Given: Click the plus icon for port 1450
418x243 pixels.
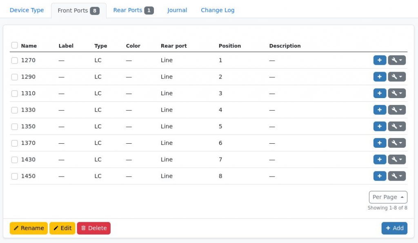Looking at the screenshot, I should click(380, 176).
